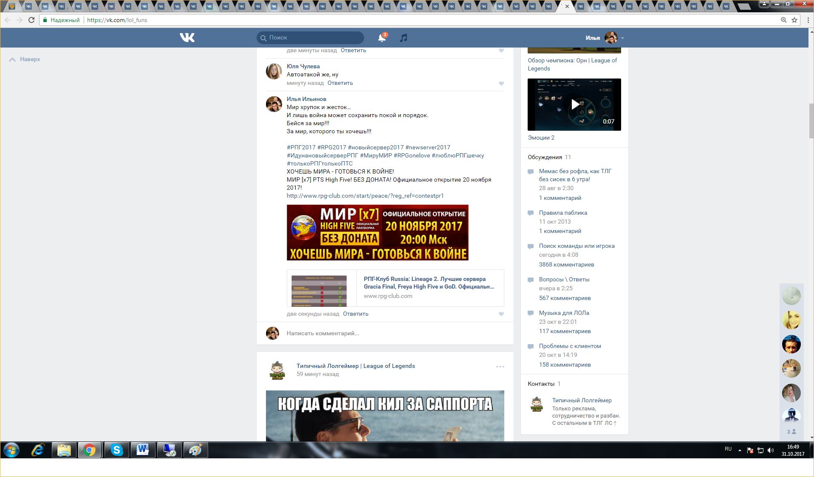Launch Internet Explorer from the taskbar
This screenshot has width=814, height=477.
click(x=38, y=450)
